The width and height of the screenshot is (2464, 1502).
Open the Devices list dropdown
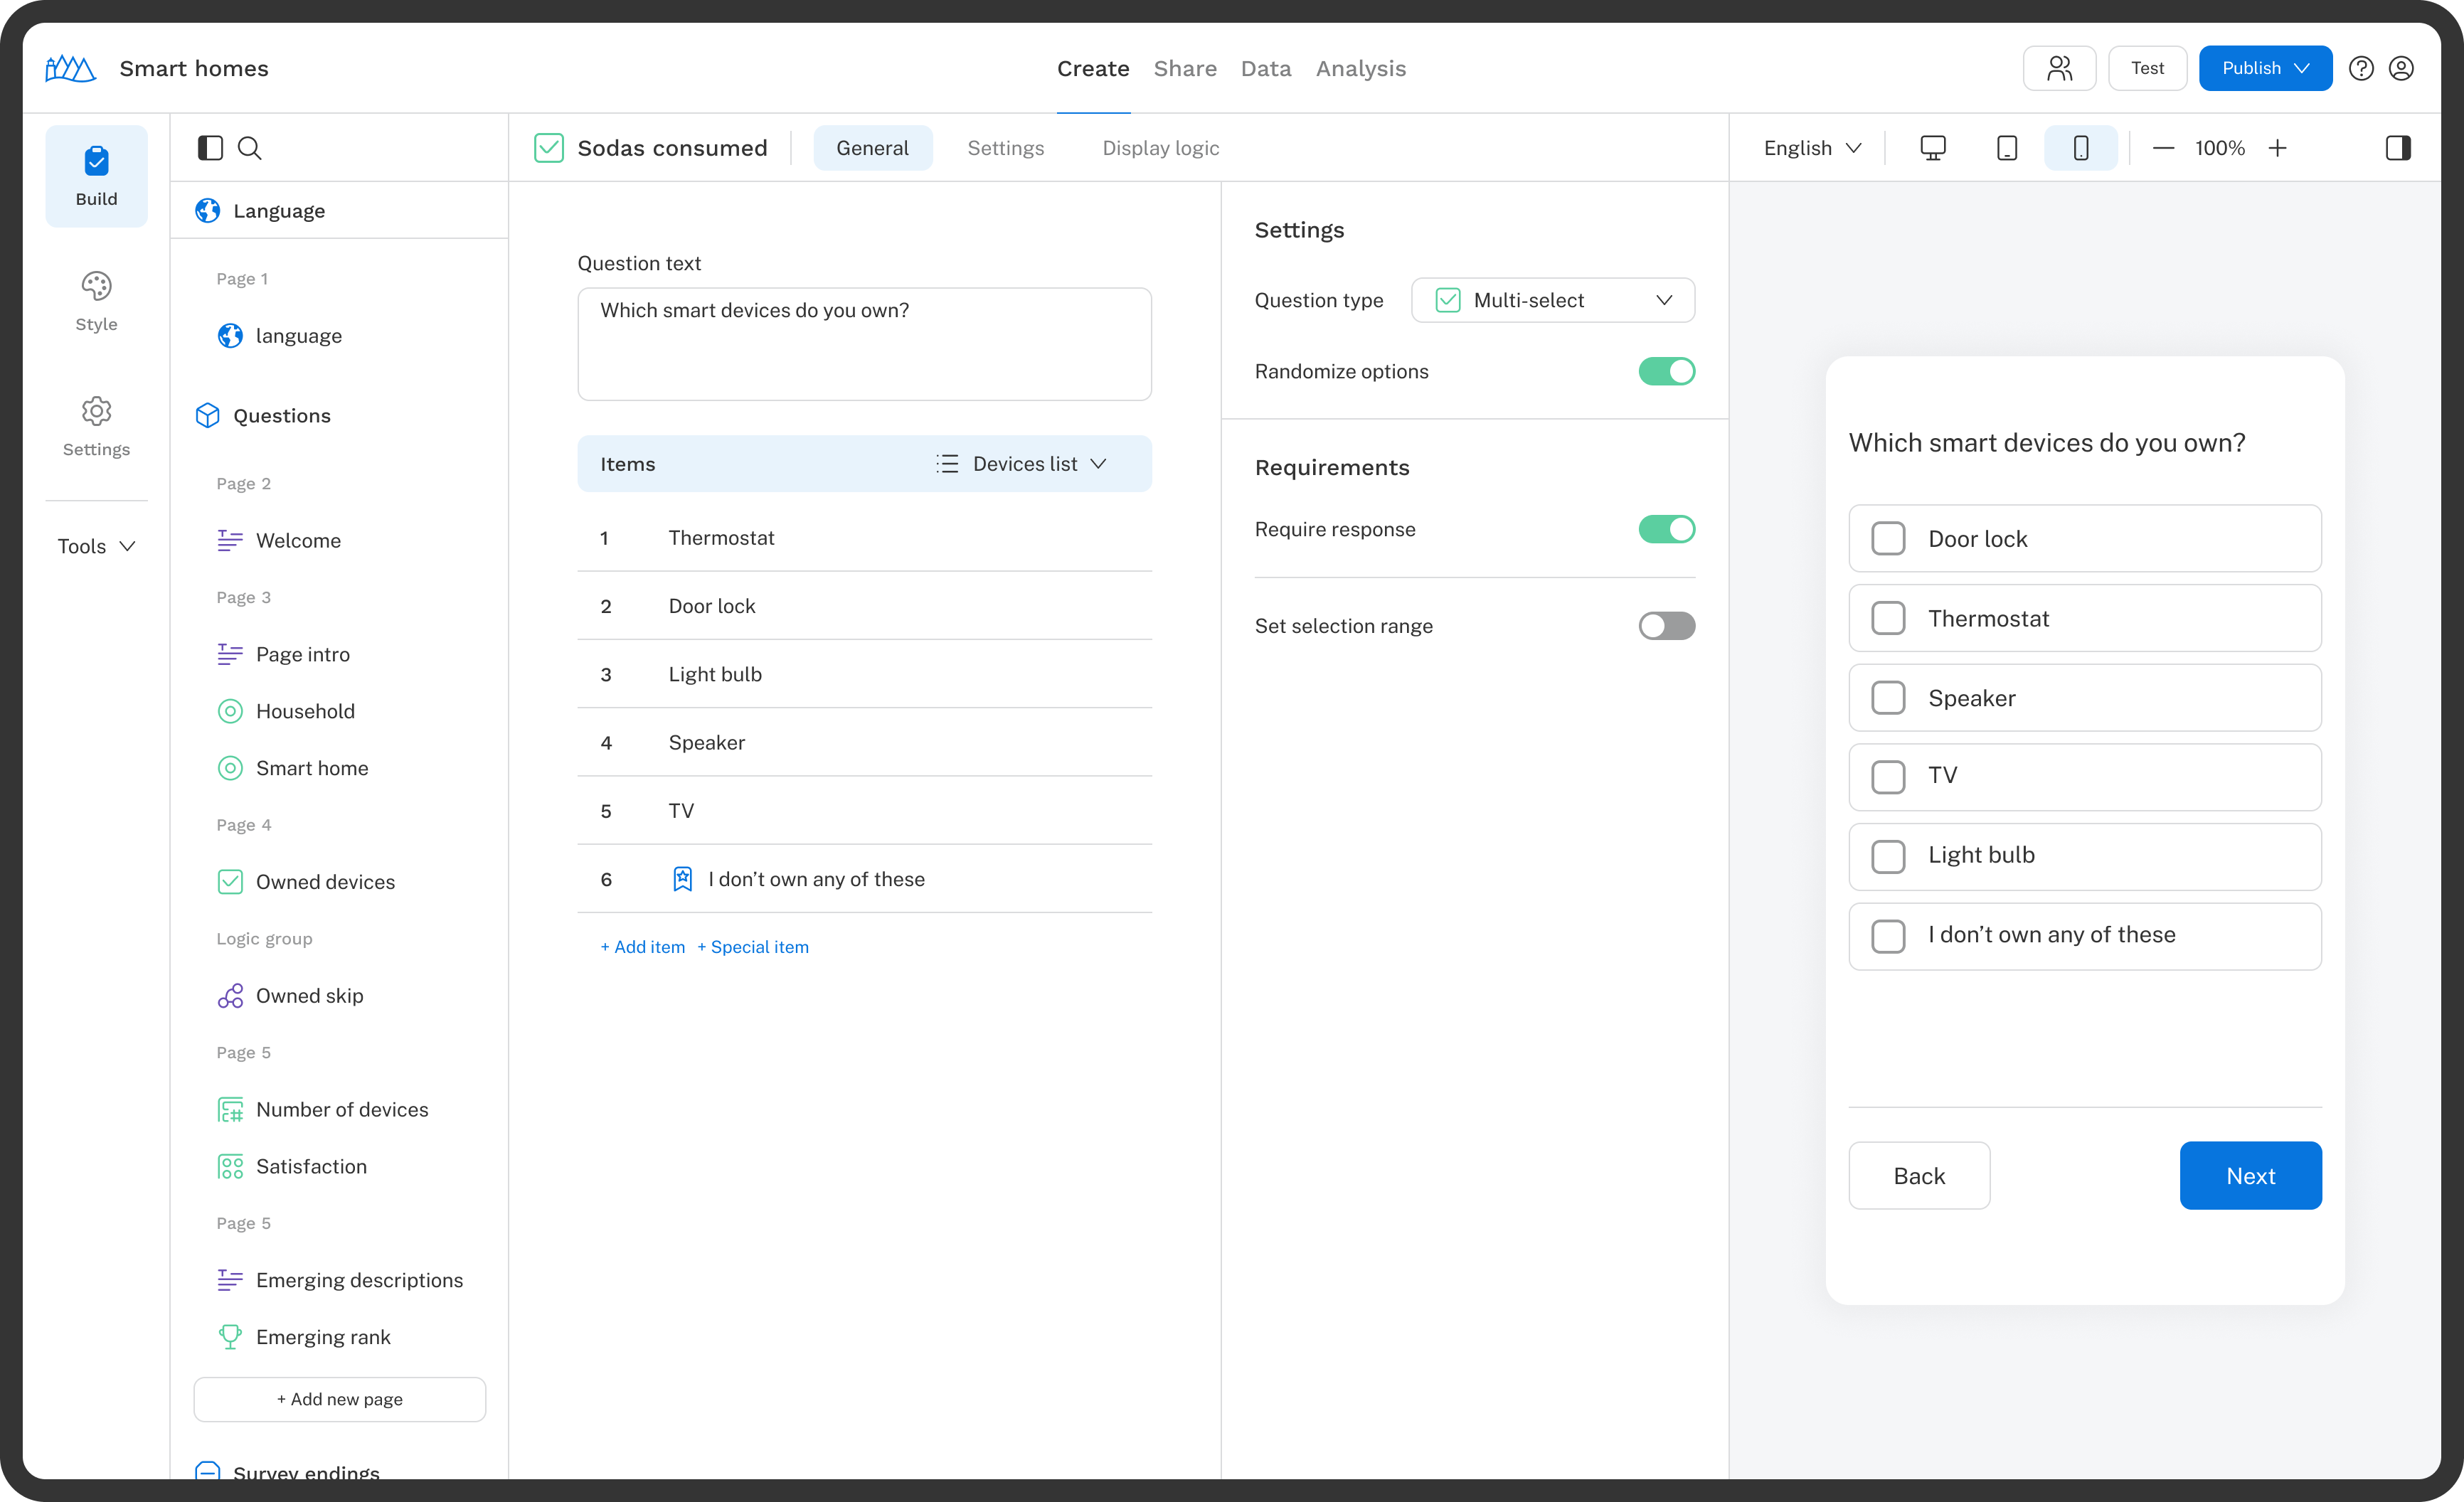(1024, 463)
